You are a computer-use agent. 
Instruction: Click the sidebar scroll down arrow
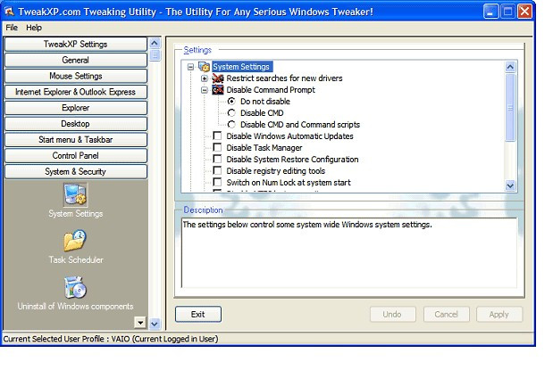[155, 324]
